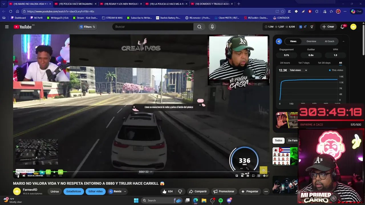This screenshot has width=365, height=205.
Task: Collapse the vidIQ panel chevron
Action: click(343, 41)
